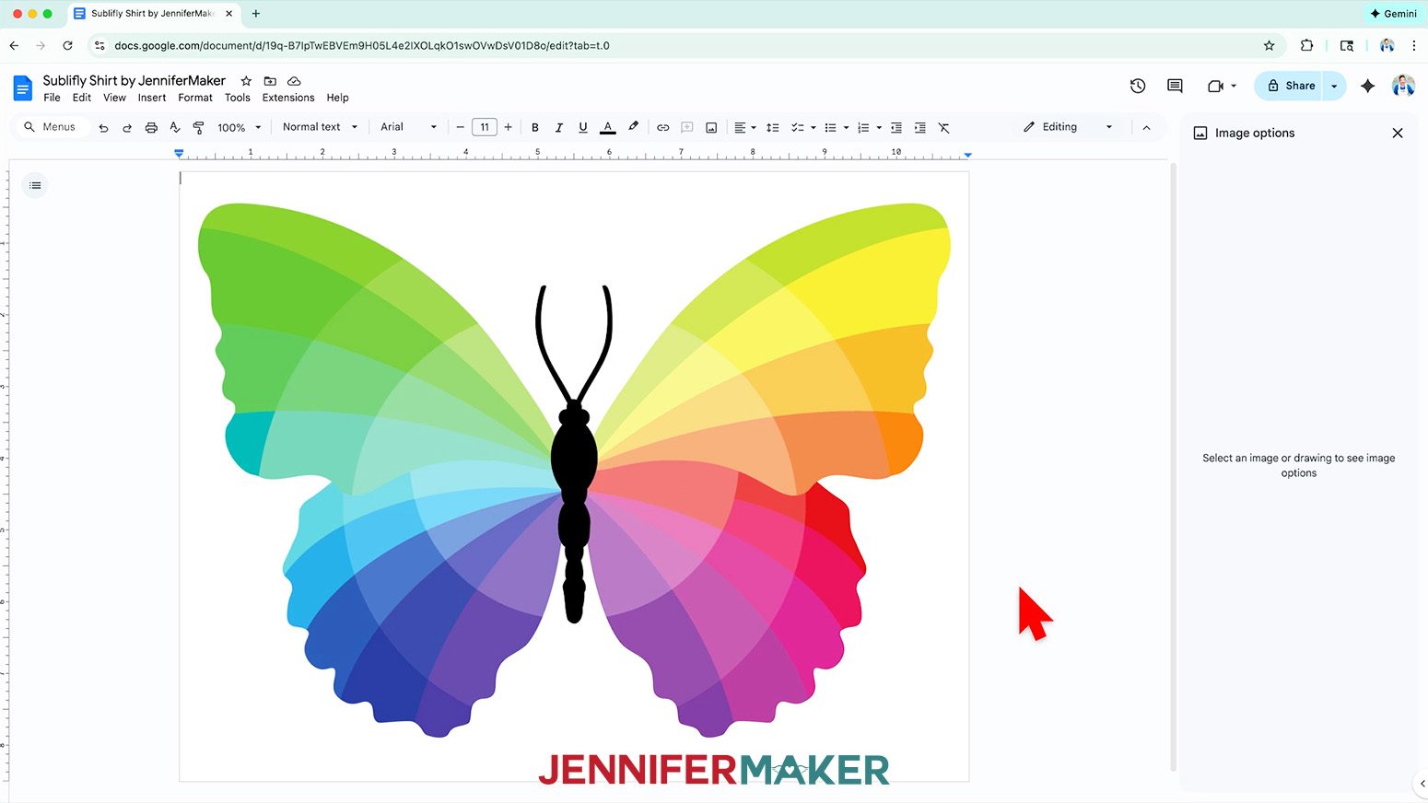Open the text color picker
1428x803 pixels.
pos(608,128)
